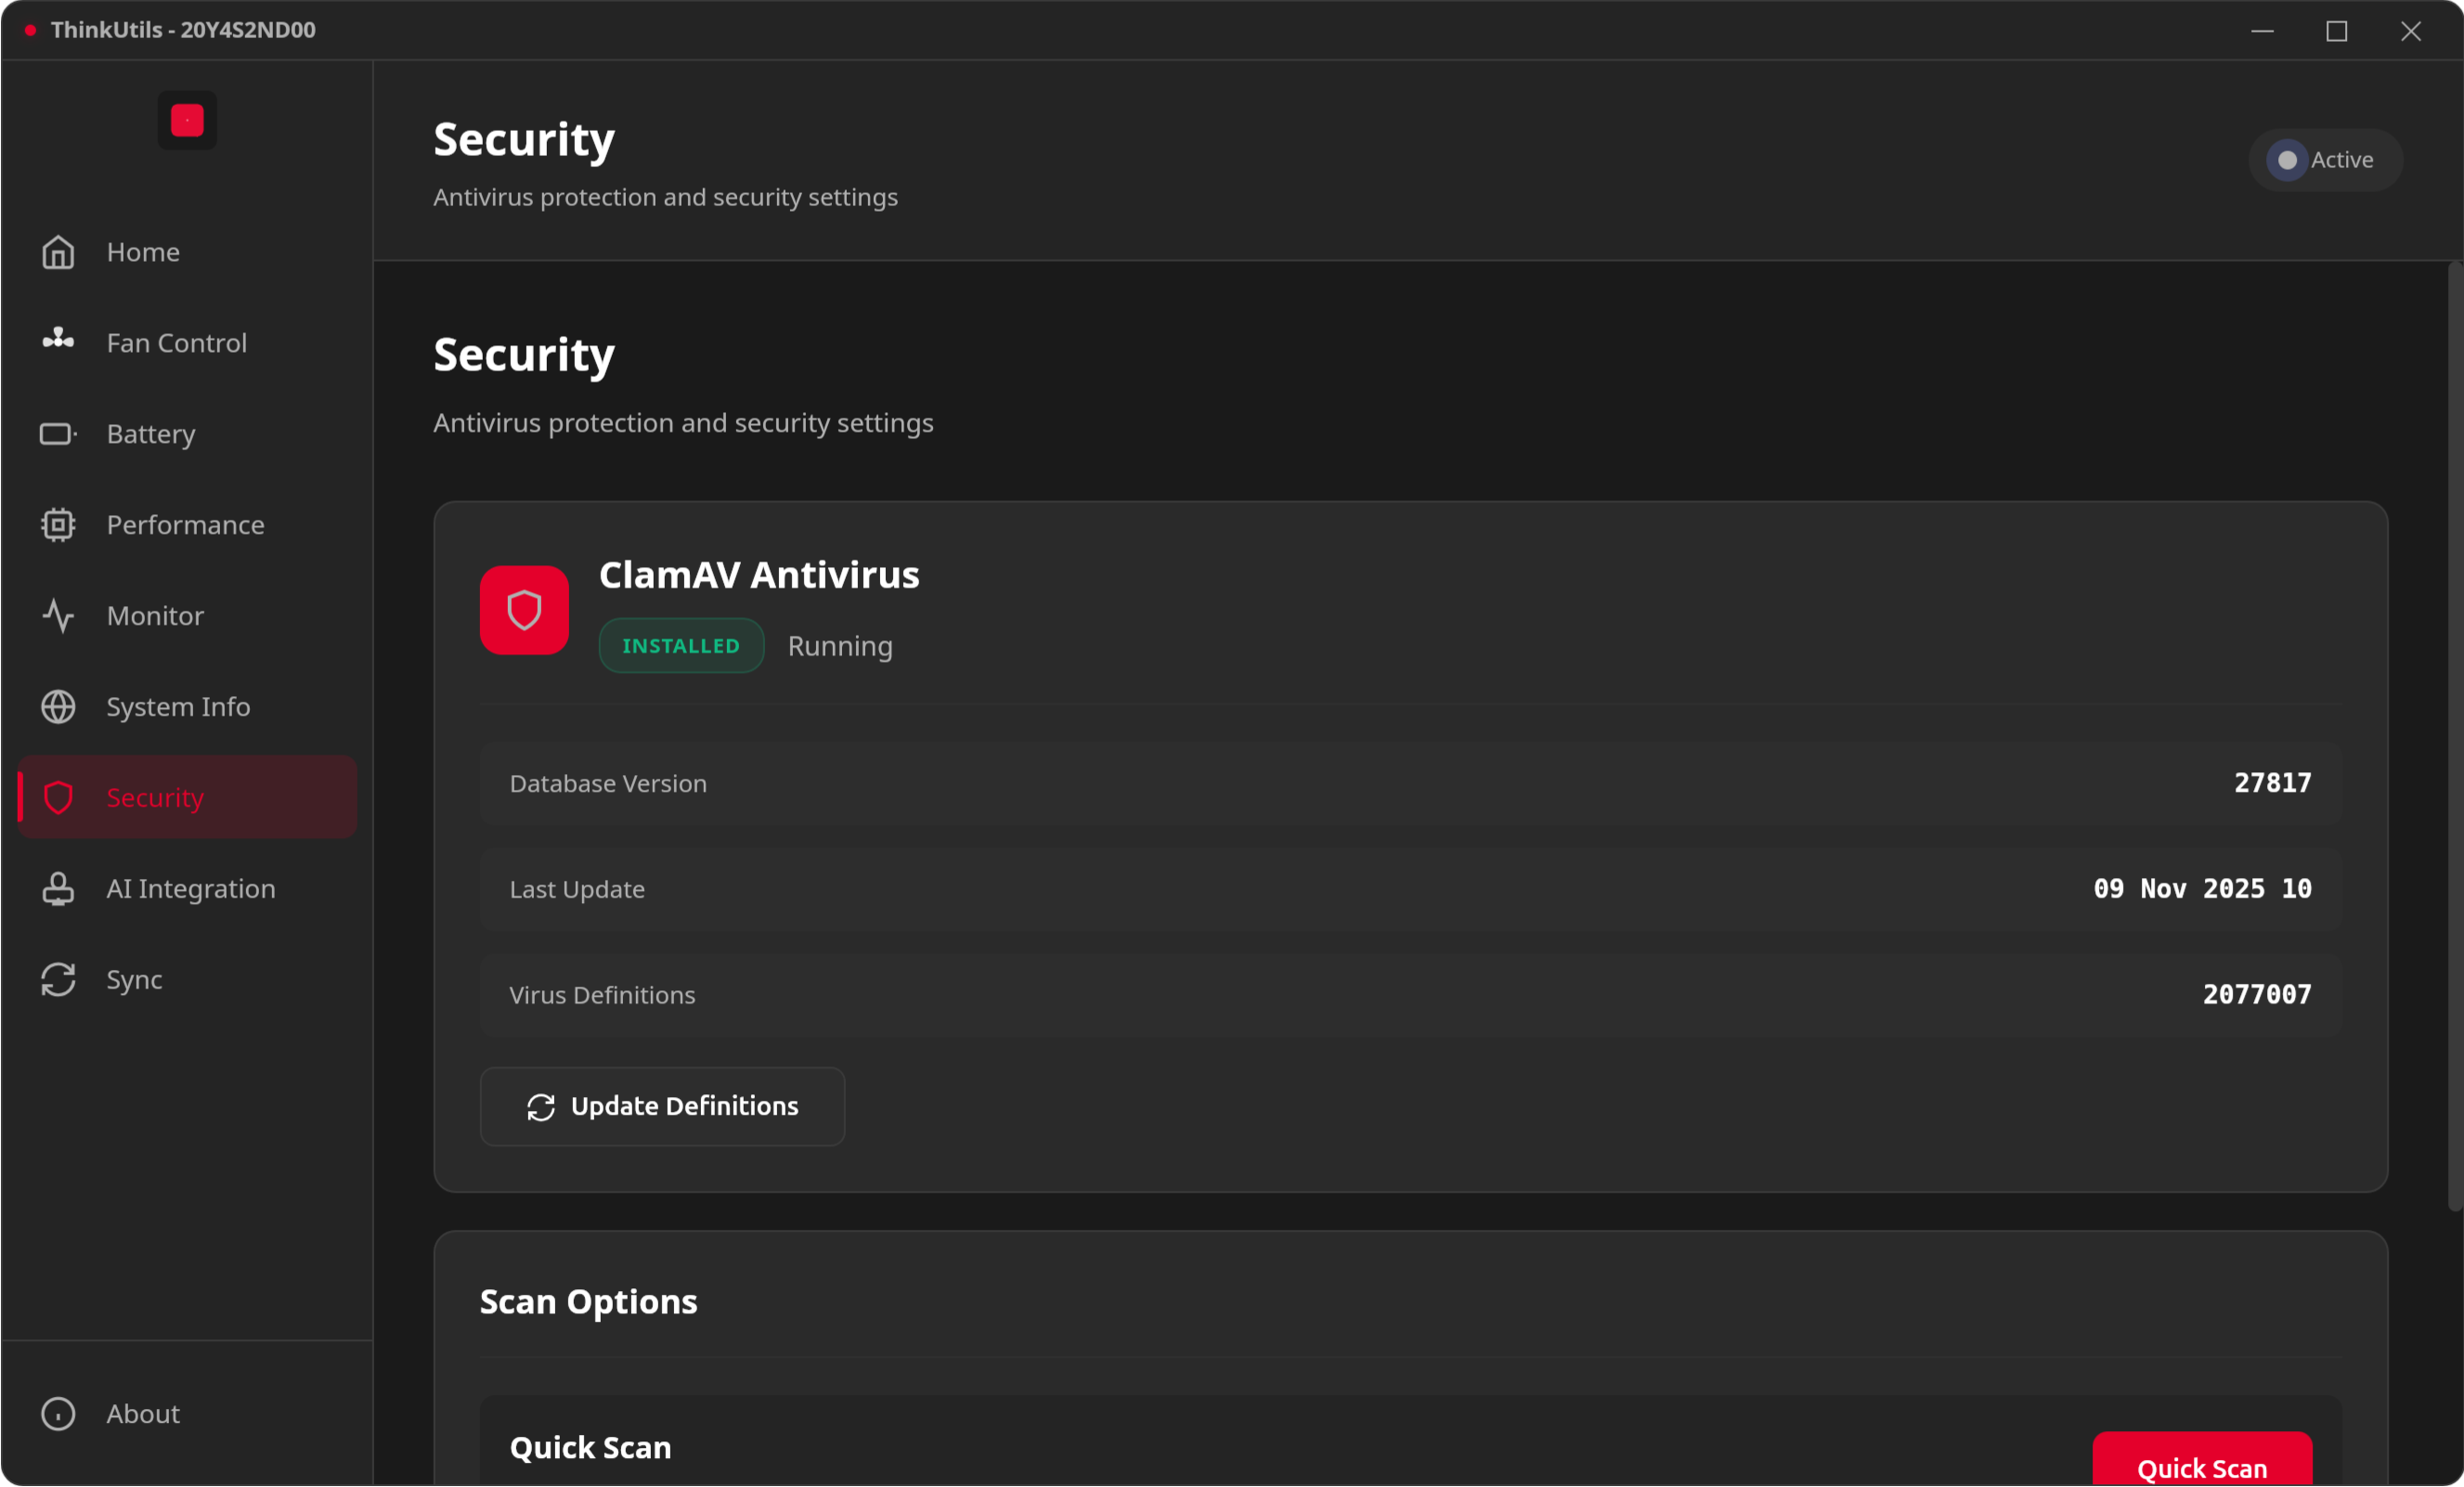Click the Update Definitions button

pyautogui.click(x=662, y=1106)
